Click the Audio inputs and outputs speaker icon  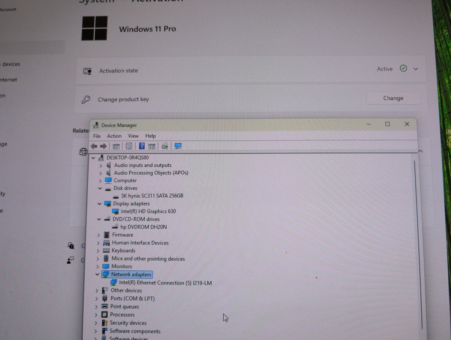109,165
